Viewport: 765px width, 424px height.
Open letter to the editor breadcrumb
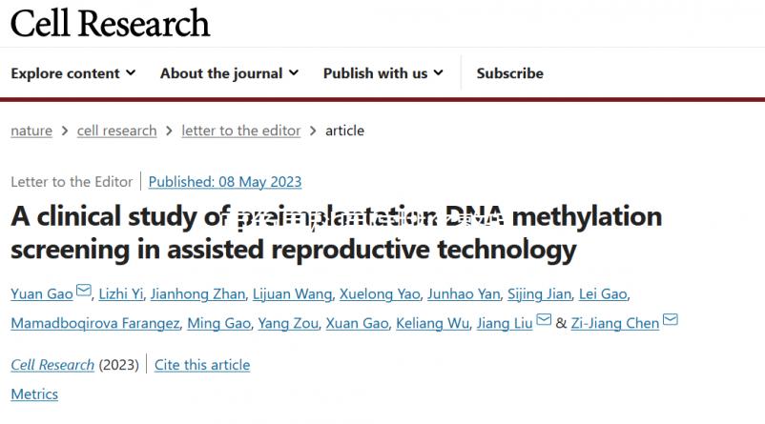240,131
